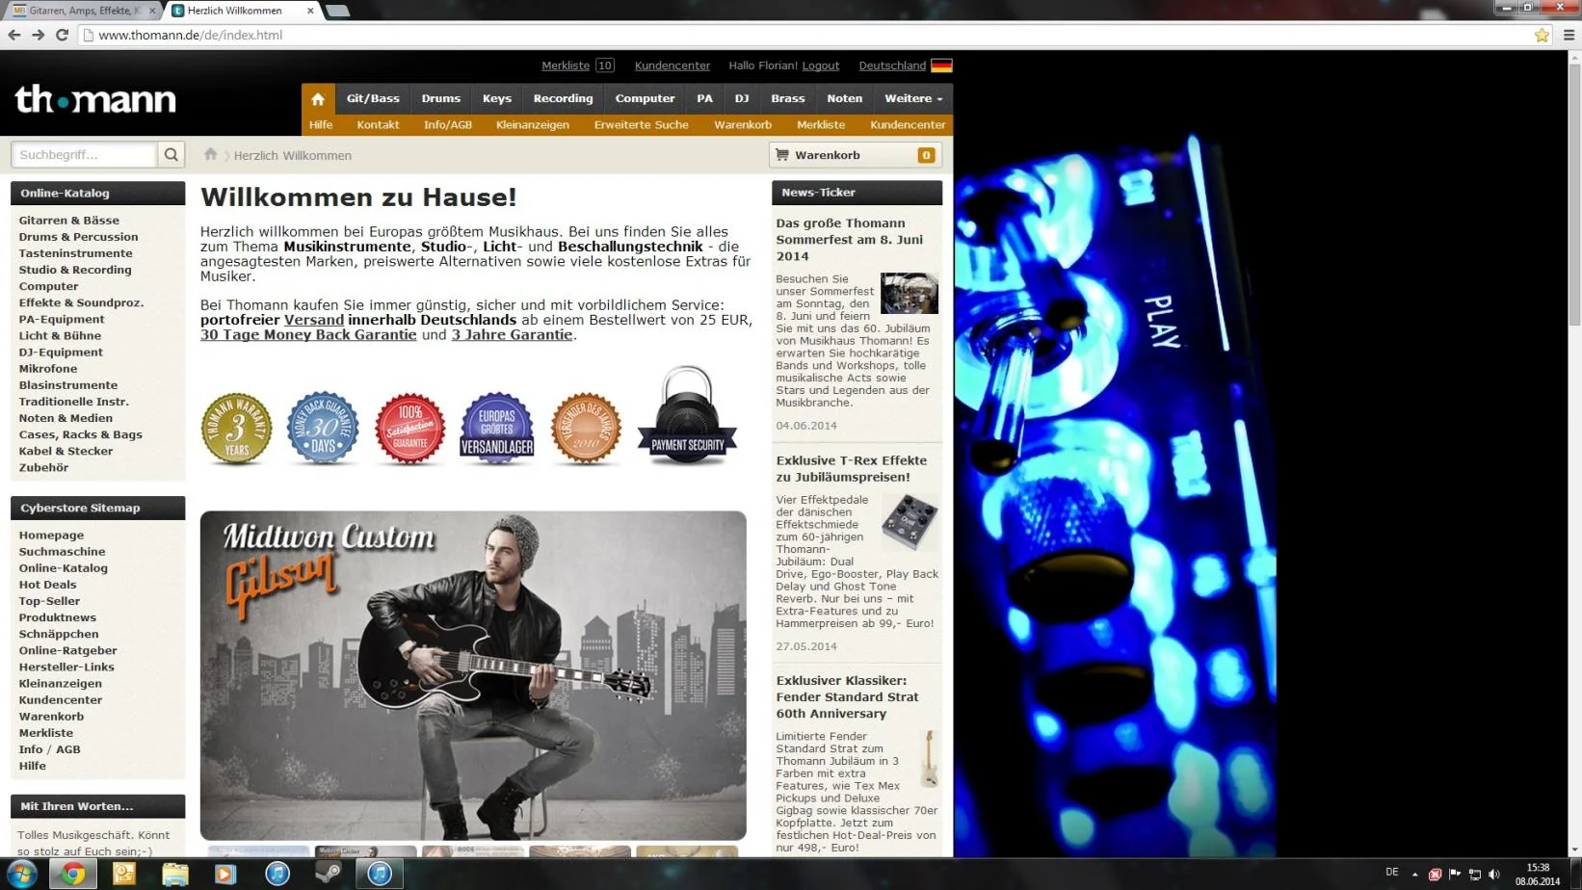The width and height of the screenshot is (1582, 890).
Task: Open the Git/Bass menu
Action: 373,98
